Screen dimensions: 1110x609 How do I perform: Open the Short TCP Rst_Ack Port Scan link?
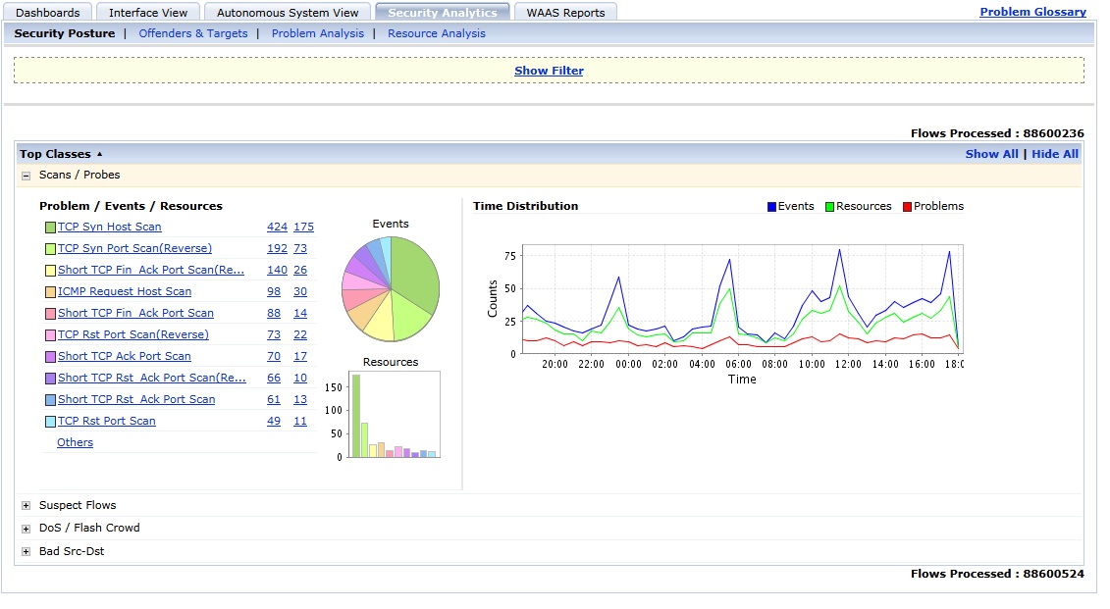(136, 399)
